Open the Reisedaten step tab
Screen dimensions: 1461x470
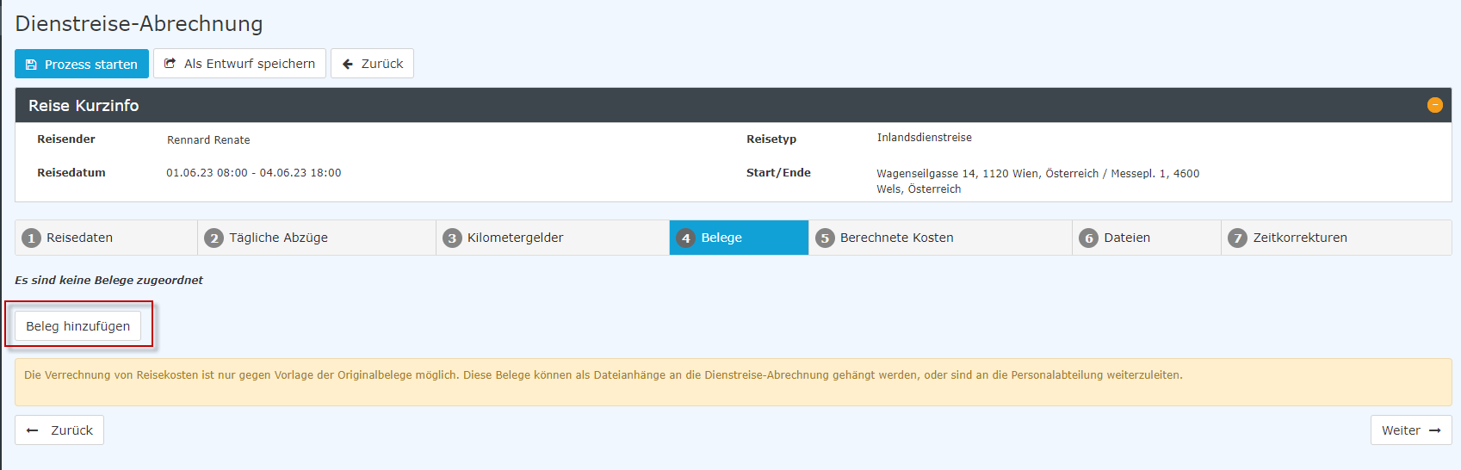106,238
